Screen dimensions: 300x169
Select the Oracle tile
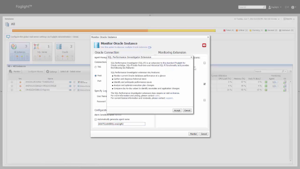tap(65, 52)
